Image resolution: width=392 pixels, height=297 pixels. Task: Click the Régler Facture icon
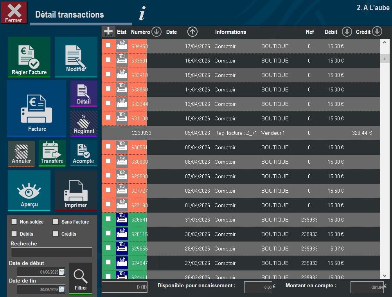(x=29, y=57)
